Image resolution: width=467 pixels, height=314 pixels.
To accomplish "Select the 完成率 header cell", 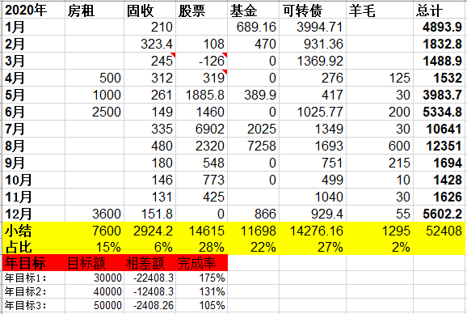I will tap(202, 263).
